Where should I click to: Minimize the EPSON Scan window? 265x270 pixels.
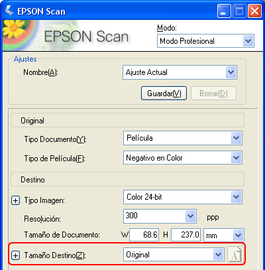[224, 11]
